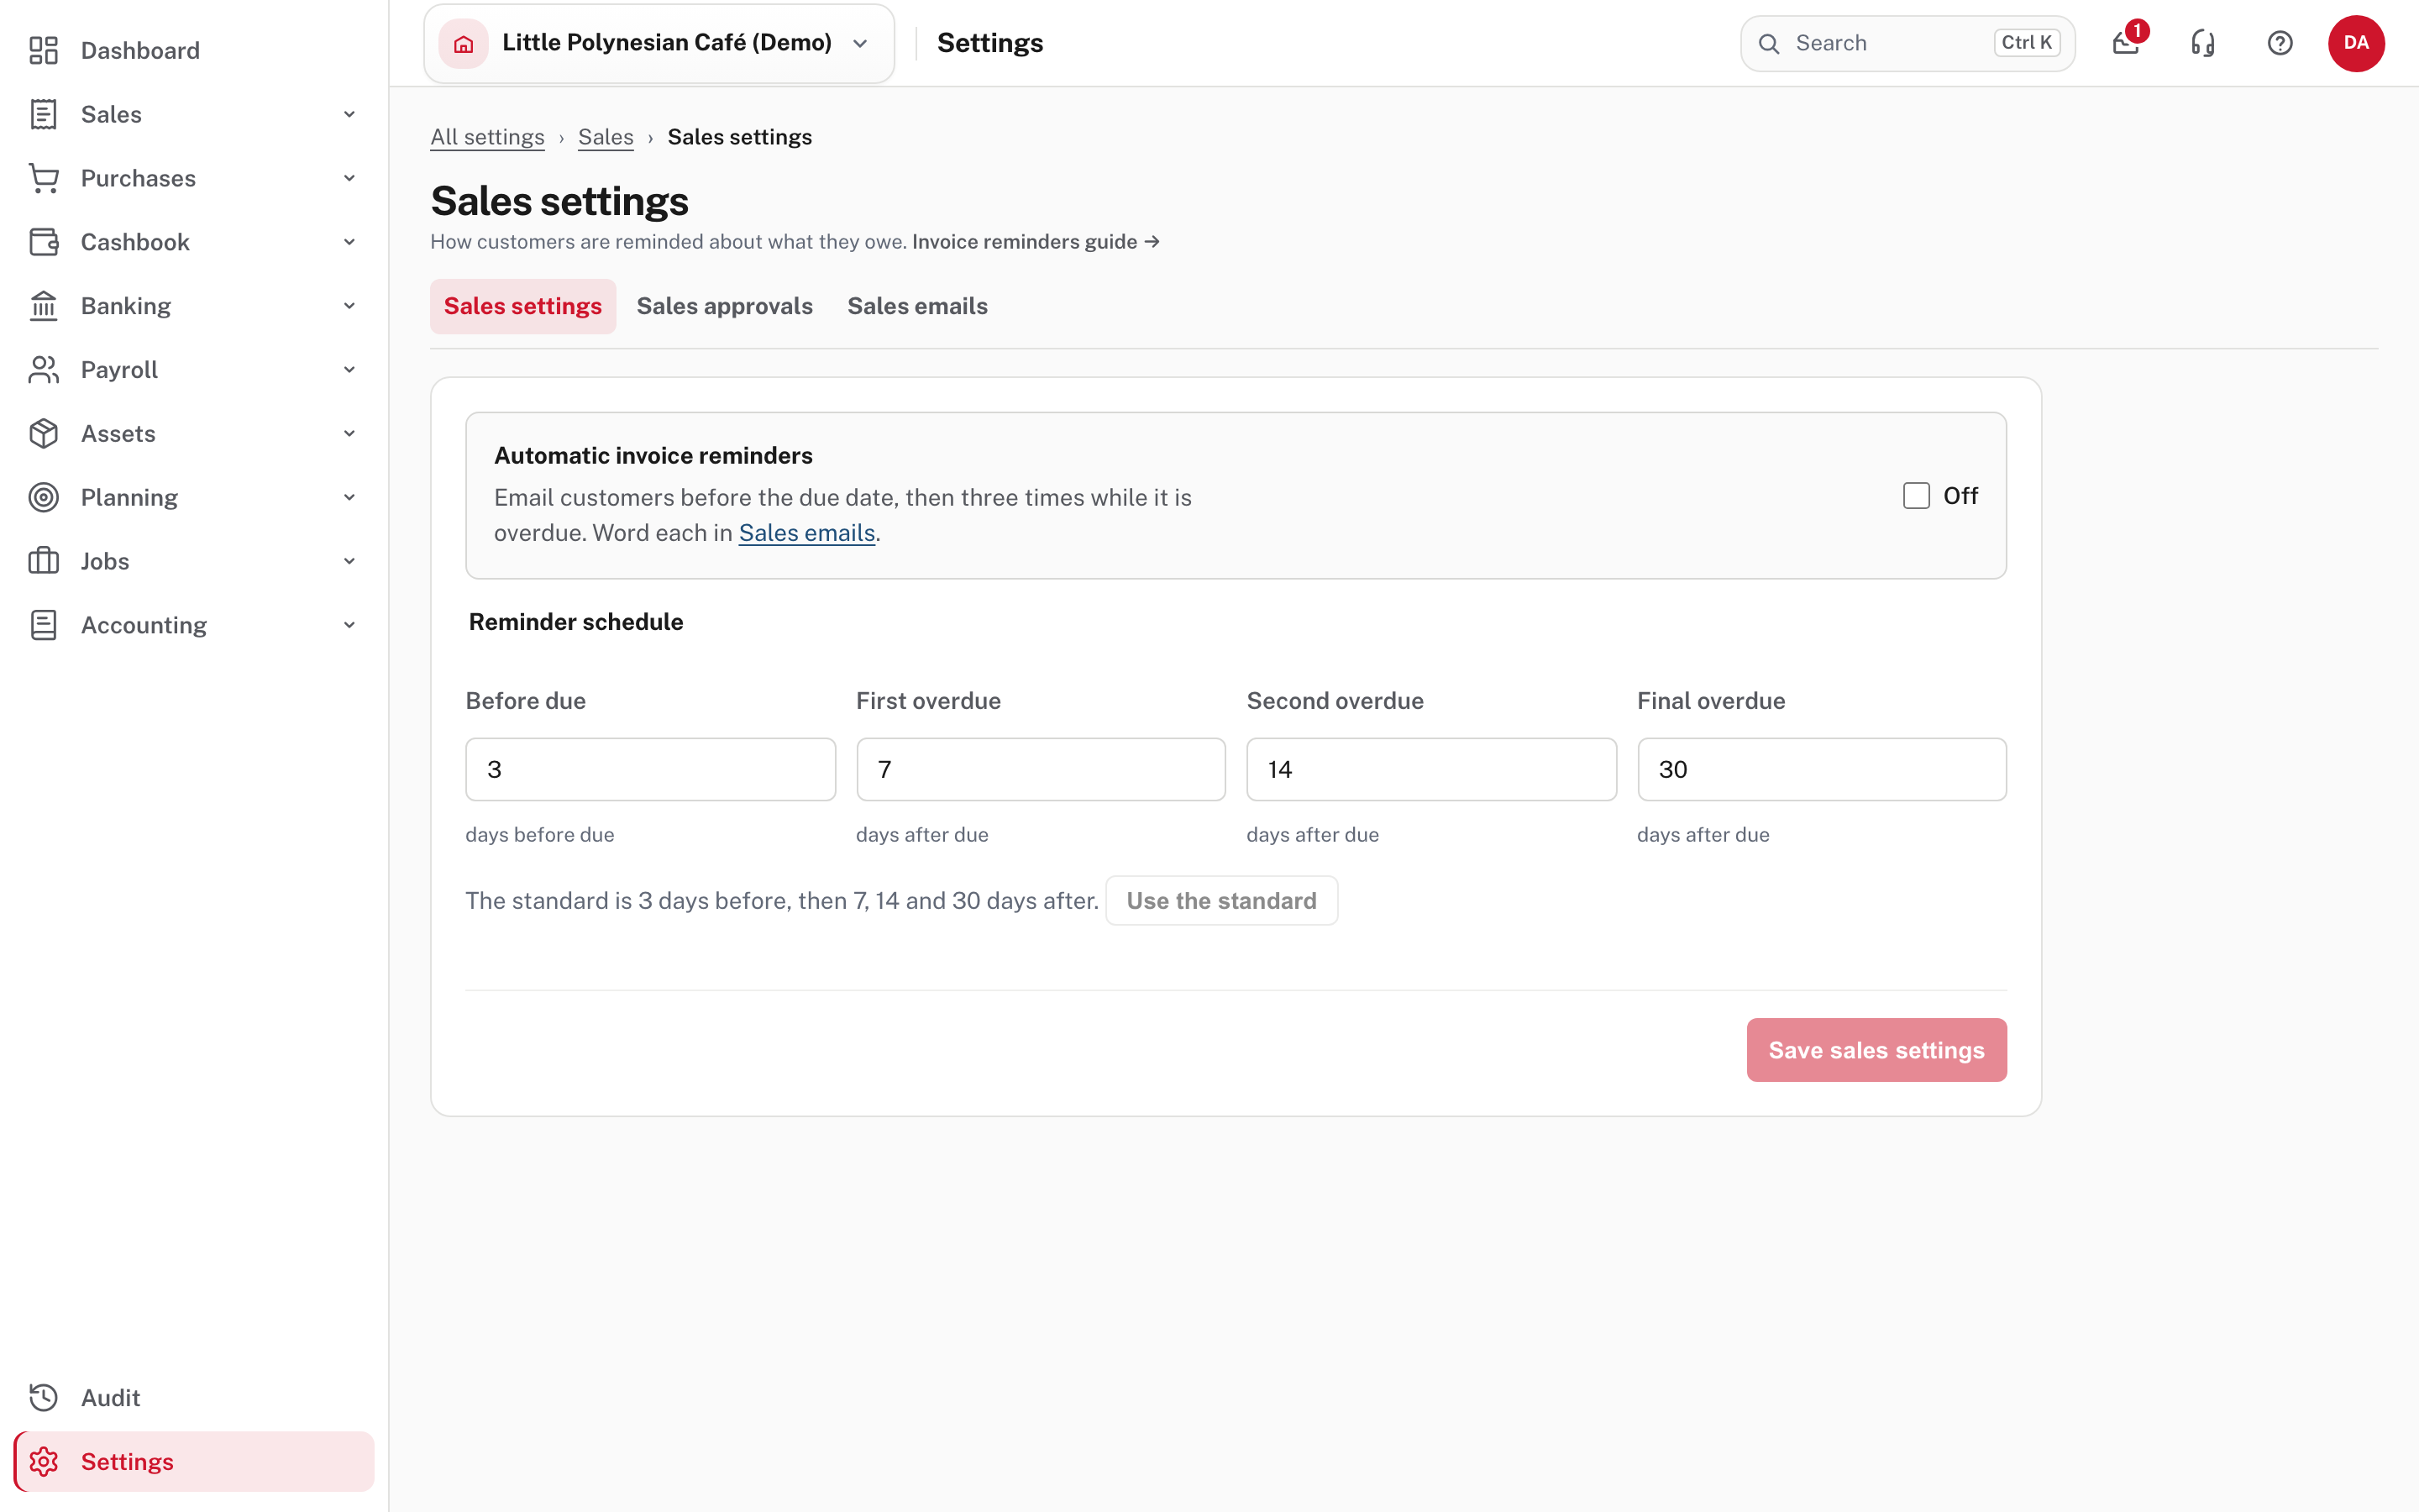Click the Second overdue days field
This screenshot has height=1512, width=2419.
[1431, 769]
